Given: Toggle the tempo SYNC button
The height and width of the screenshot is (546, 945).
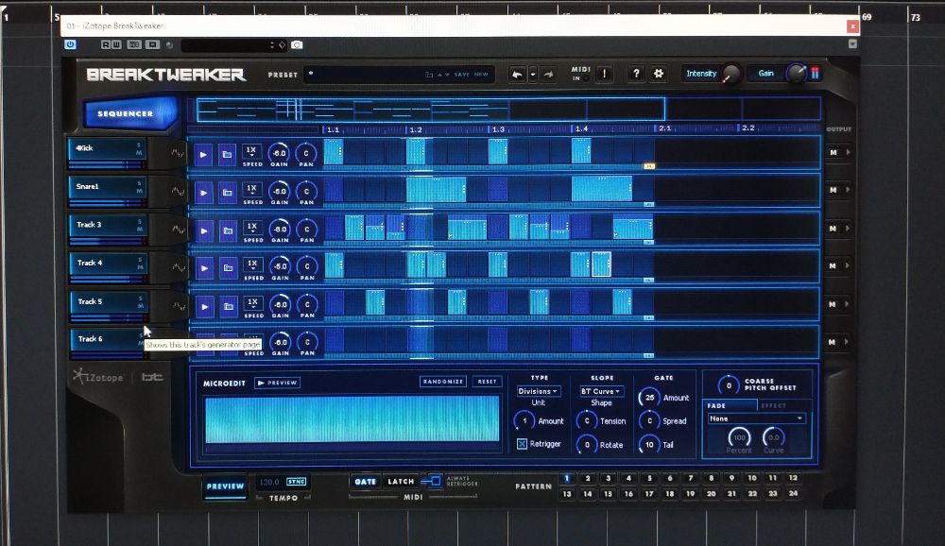Looking at the screenshot, I should pyautogui.click(x=297, y=482).
